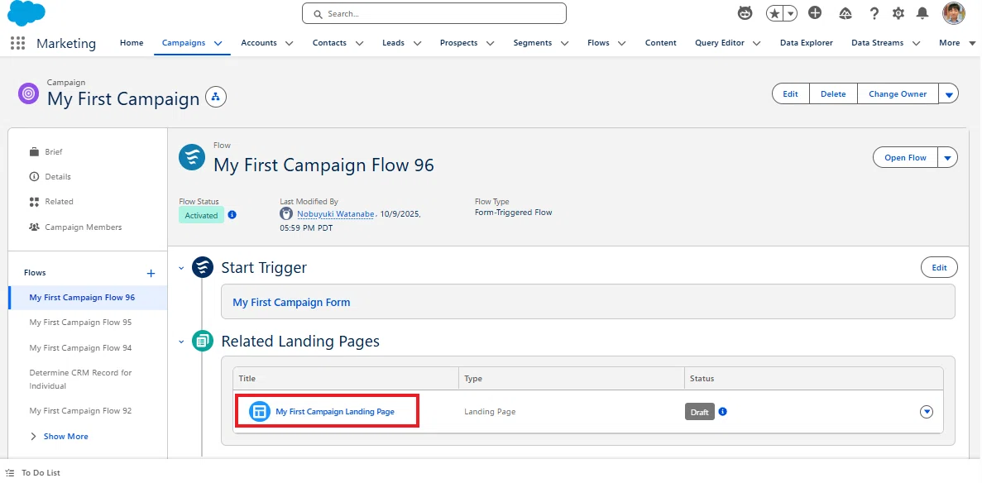Open the Campaigns tab
This screenshot has width=982, height=483.
(x=184, y=43)
